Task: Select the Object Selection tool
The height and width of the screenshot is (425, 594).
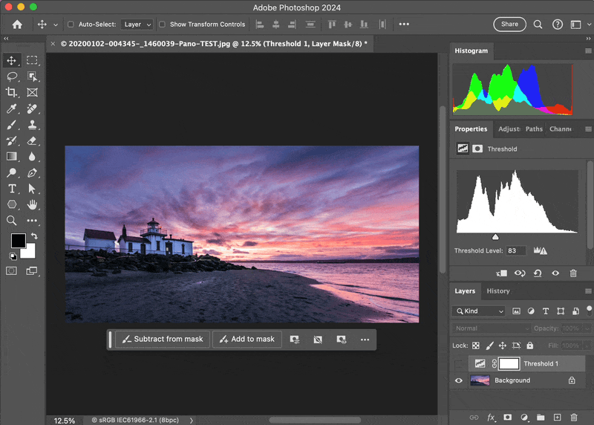Action: (32, 77)
